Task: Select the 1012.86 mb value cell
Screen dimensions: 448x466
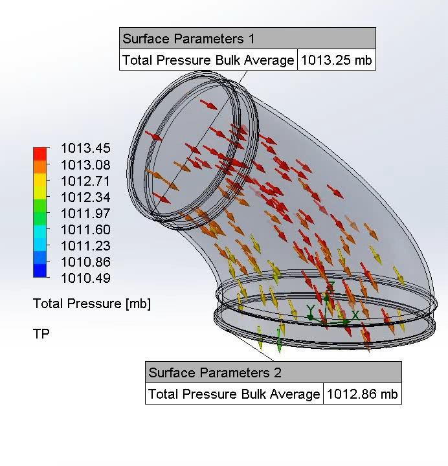Action: click(x=362, y=394)
